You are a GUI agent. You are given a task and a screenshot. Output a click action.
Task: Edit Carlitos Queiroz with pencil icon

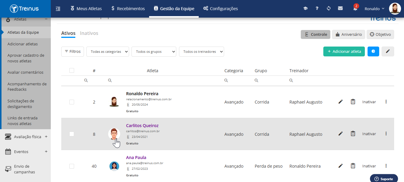pos(340,134)
